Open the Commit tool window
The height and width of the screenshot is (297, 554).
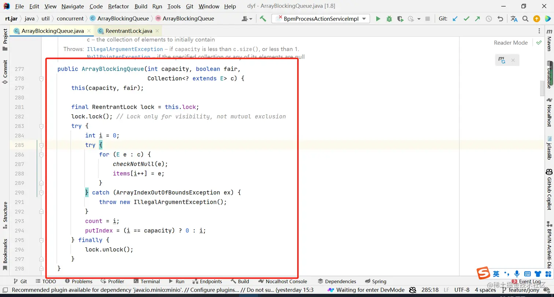coord(5,72)
